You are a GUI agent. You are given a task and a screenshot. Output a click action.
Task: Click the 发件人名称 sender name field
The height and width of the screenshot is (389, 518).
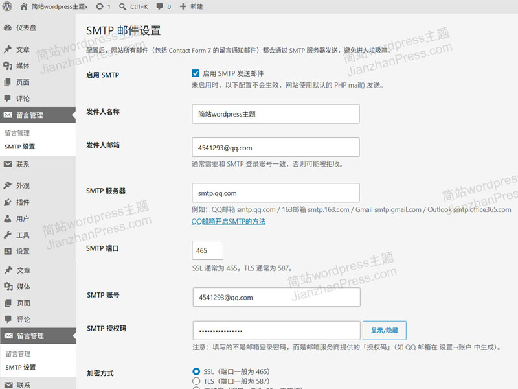(x=276, y=114)
